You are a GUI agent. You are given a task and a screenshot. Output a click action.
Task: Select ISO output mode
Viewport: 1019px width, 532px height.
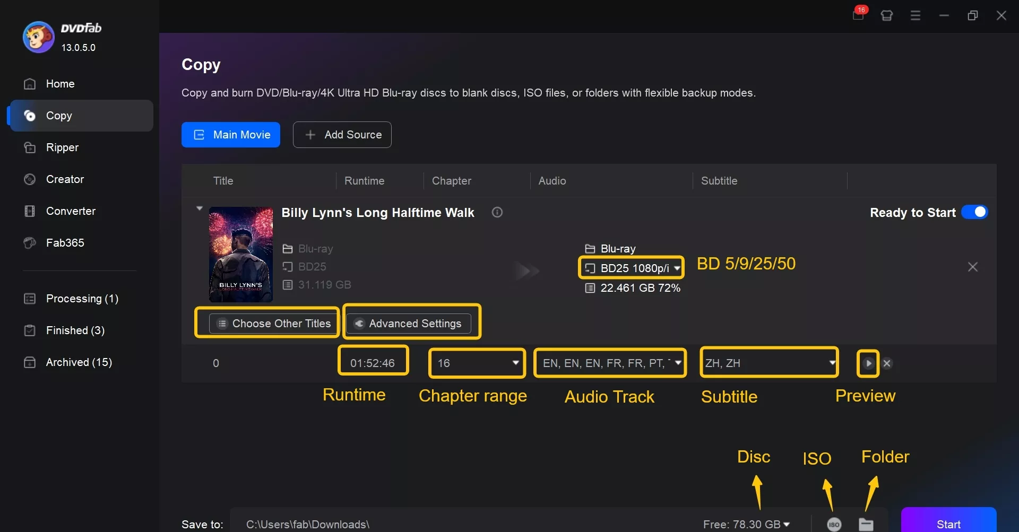pyautogui.click(x=833, y=524)
